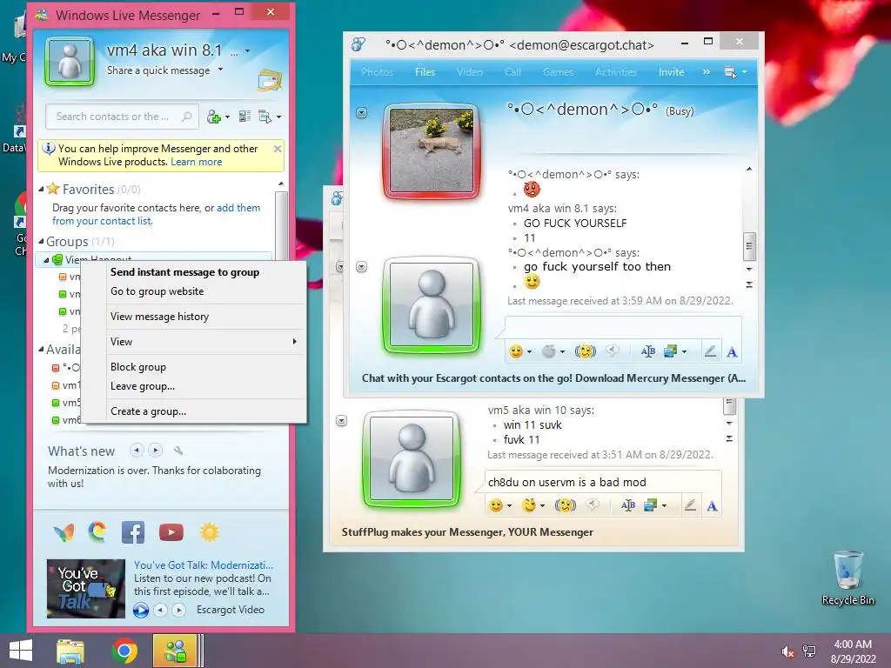Open the Files tab in demon chat
Image resolution: width=891 pixels, height=668 pixels.
coord(425,72)
